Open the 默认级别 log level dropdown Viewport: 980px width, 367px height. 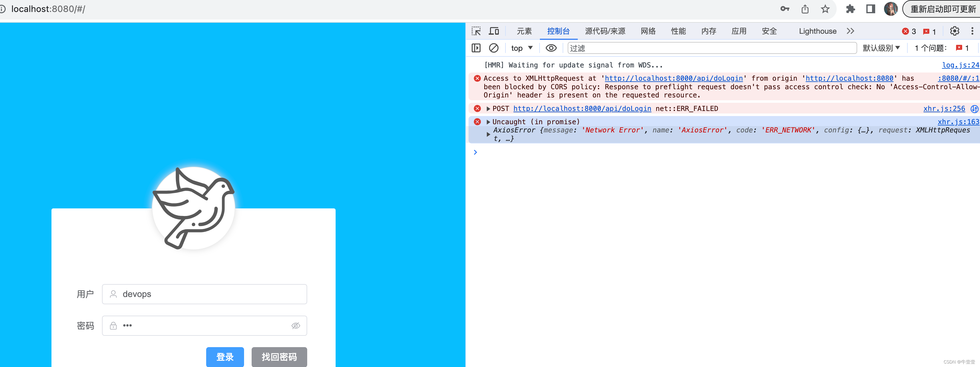tap(881, 48)
